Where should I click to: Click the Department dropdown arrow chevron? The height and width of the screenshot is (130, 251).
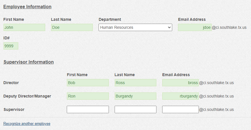[x=169, y=27]
